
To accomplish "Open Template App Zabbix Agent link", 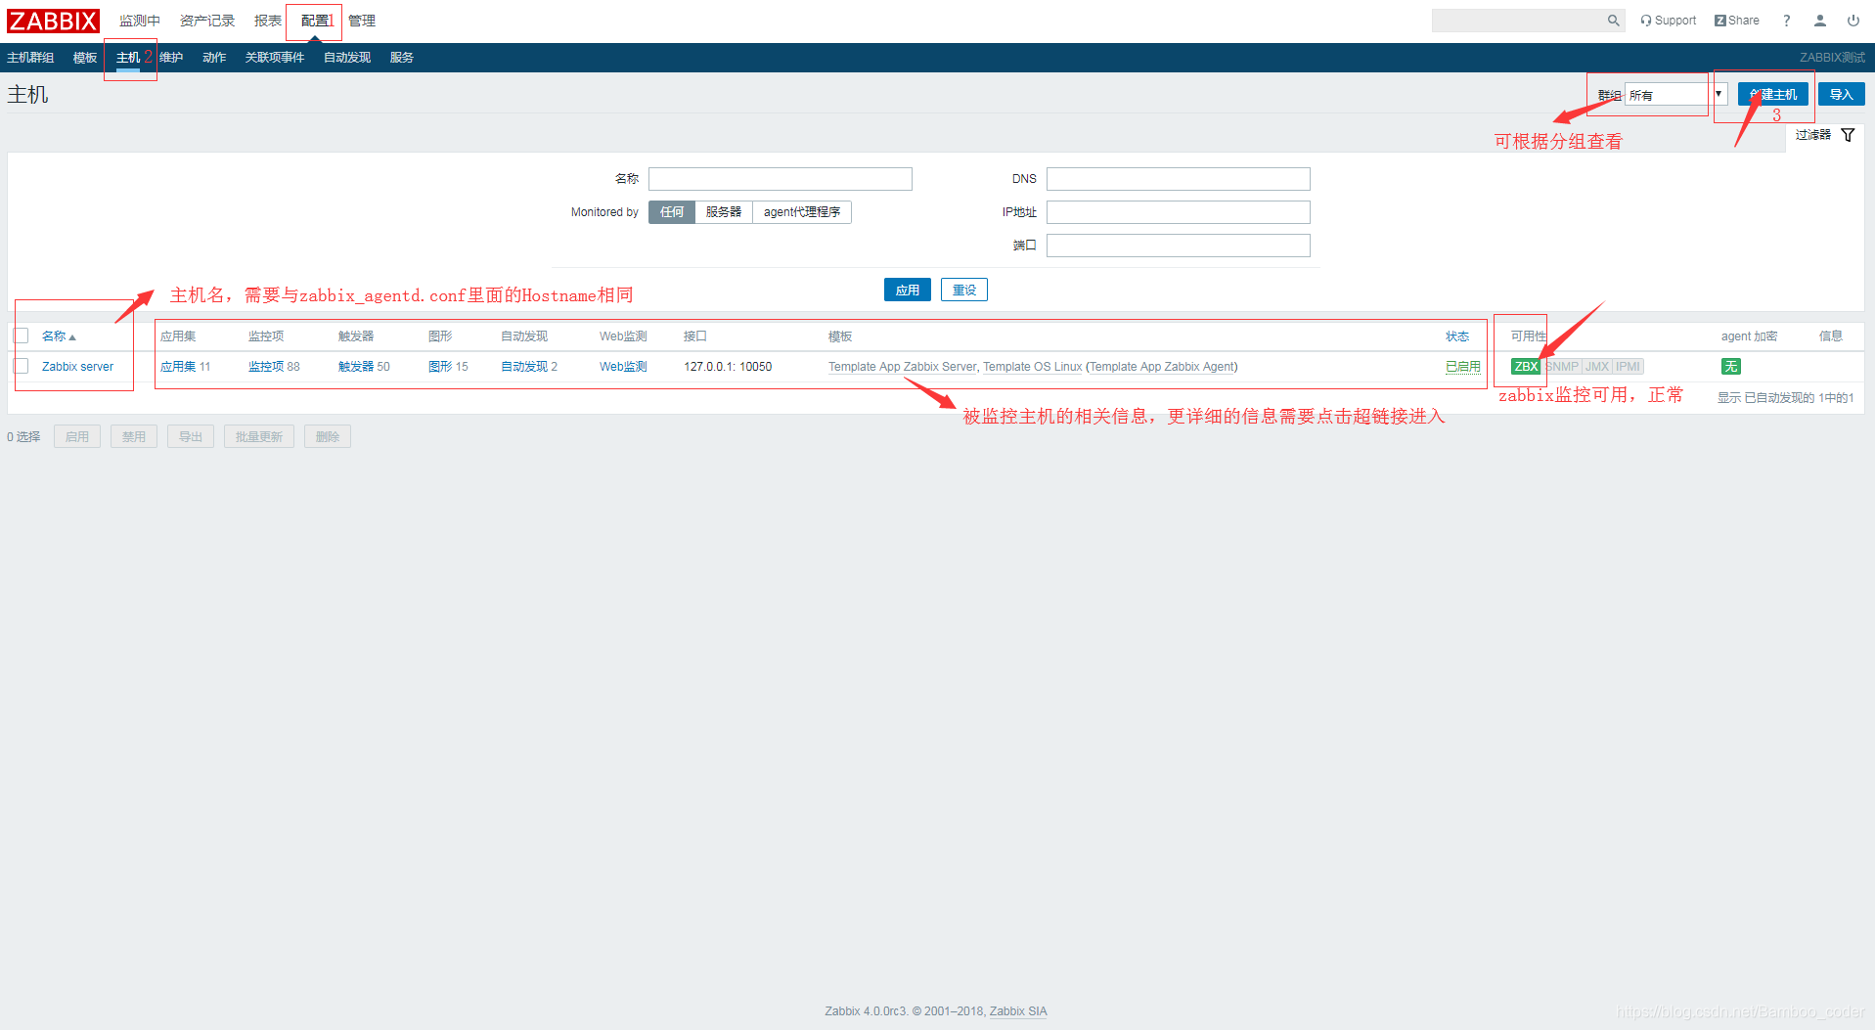I will tap(1162, 367).
